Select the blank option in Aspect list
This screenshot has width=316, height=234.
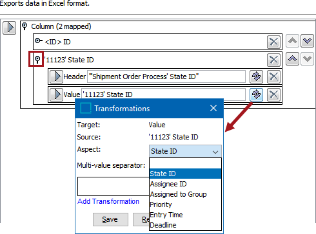coord(185,163)
